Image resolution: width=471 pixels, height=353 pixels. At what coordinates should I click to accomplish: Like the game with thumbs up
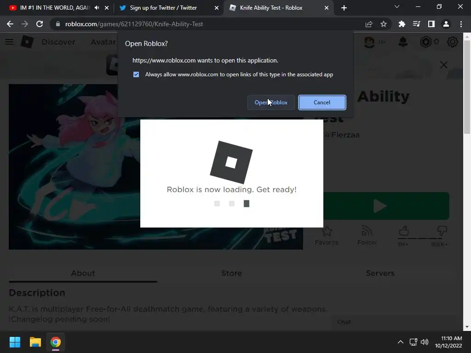[404, 231]
